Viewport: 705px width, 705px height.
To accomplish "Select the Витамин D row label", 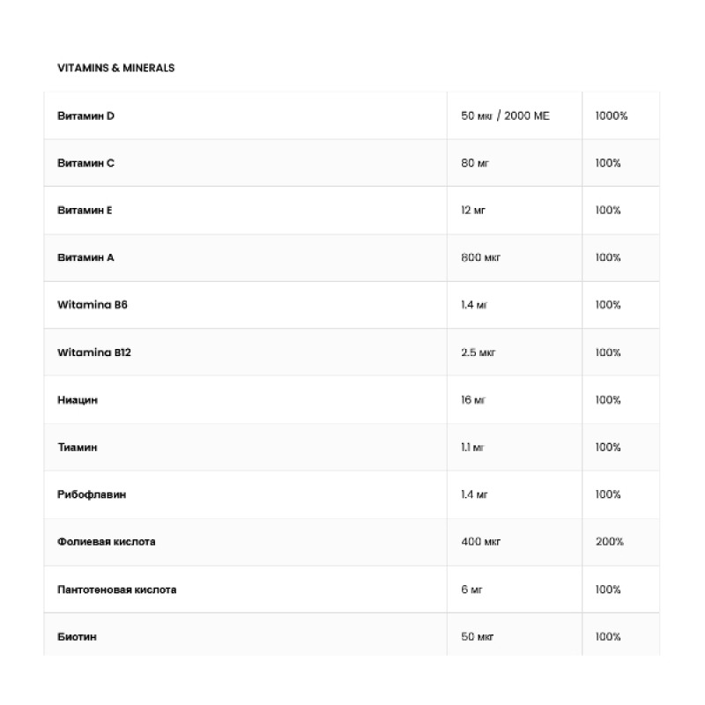I will pyautogui.click(x=86, y=115).
